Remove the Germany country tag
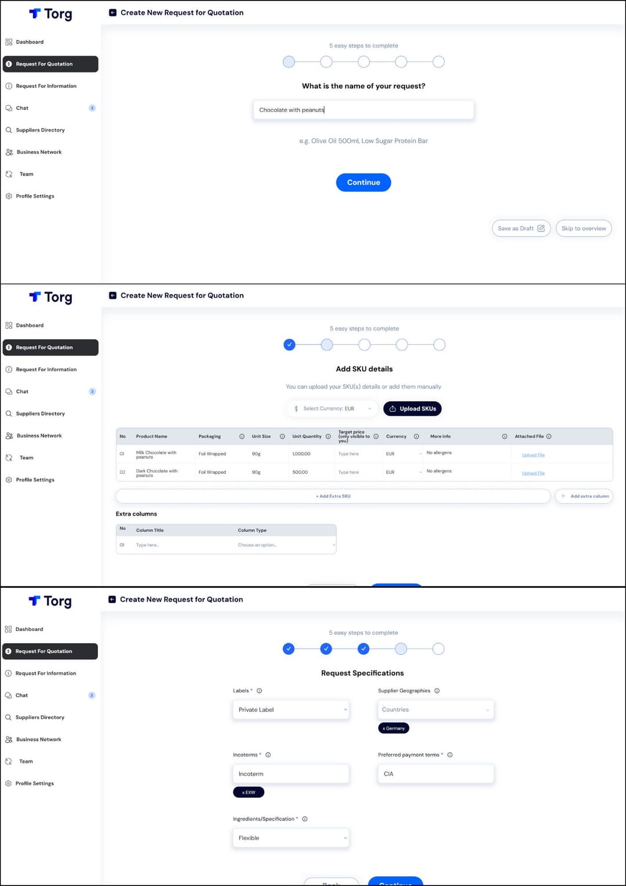 click(x=384, y=728)
